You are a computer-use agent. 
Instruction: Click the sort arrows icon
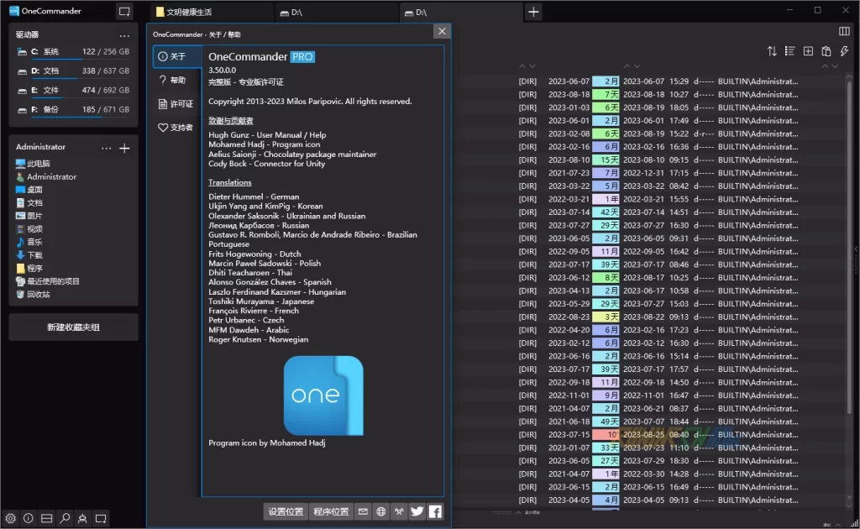pos(772,51)
